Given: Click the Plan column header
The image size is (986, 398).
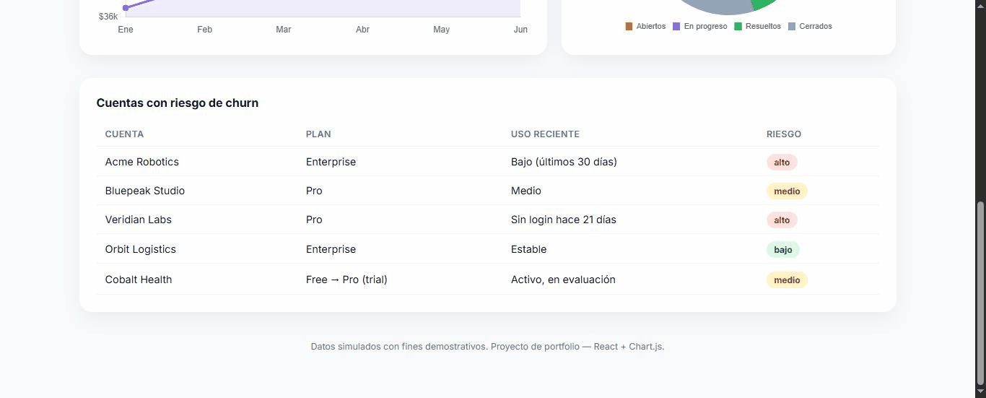Looking at the screenshot, I should 318,134.
